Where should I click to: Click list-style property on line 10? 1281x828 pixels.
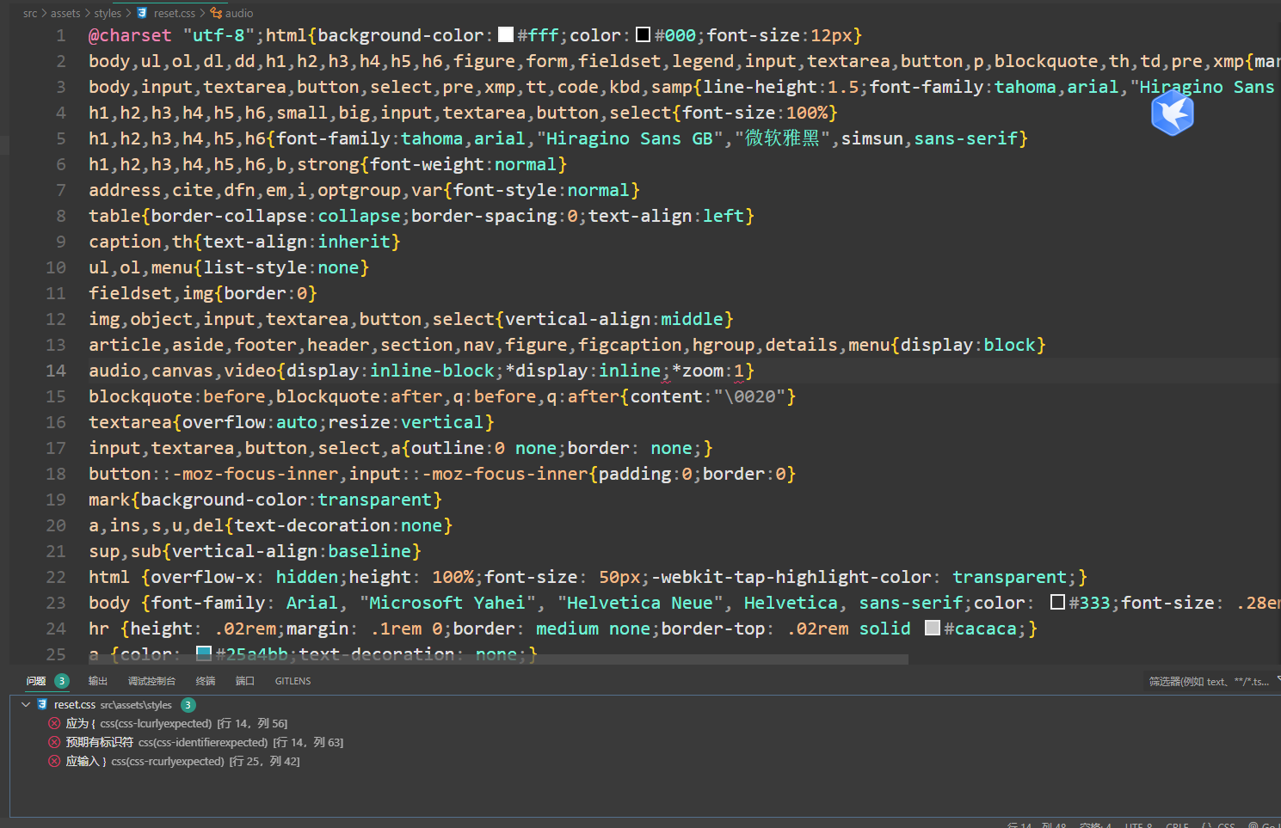tap(255, 267)
